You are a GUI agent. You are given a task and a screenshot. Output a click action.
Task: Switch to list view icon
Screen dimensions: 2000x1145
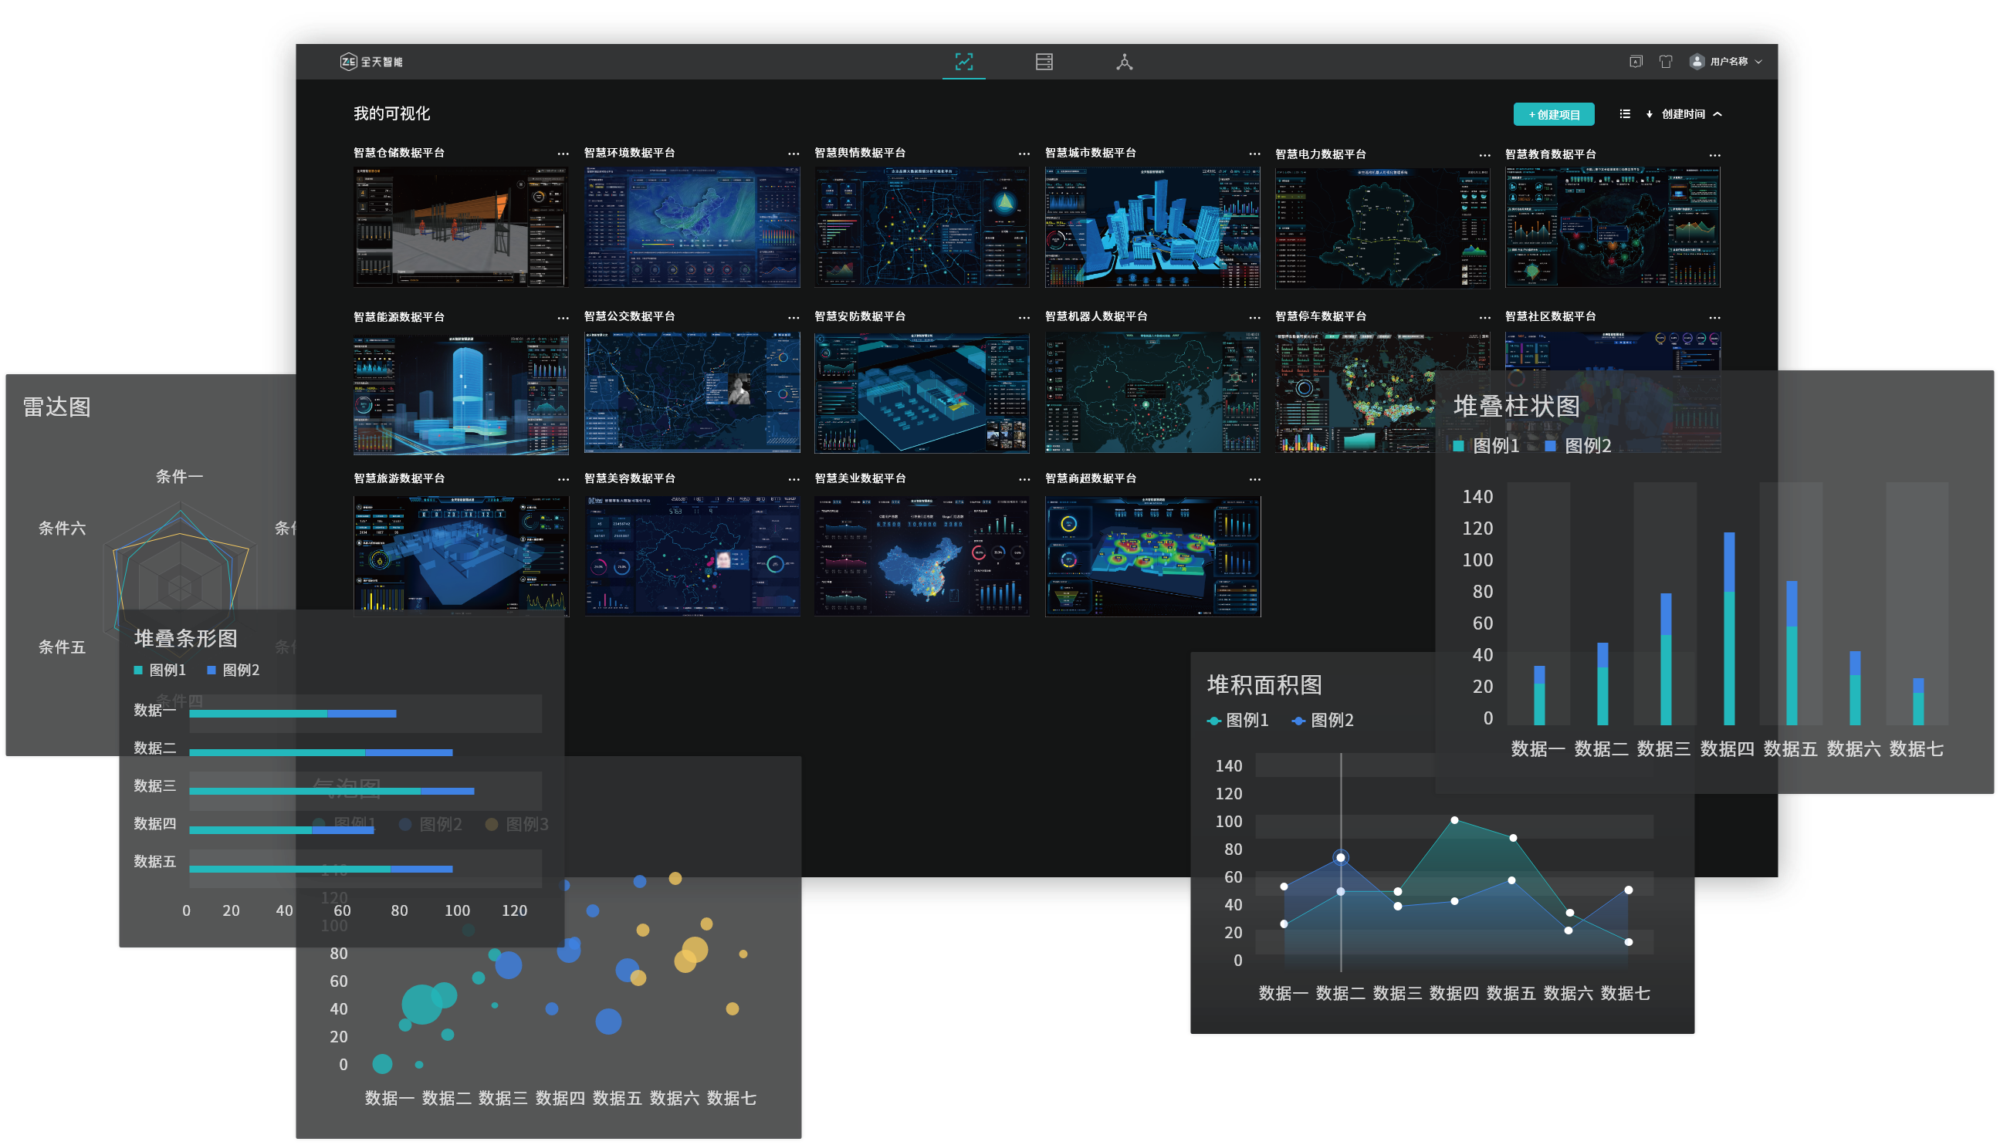pyautogui.click(x=1625, y=114)
